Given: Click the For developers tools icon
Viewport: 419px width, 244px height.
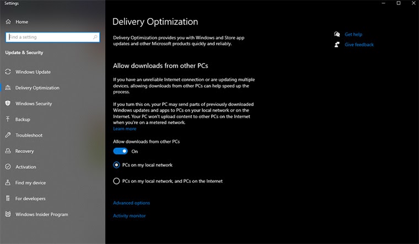Looking at the screenshot, I should coord(8,198).
